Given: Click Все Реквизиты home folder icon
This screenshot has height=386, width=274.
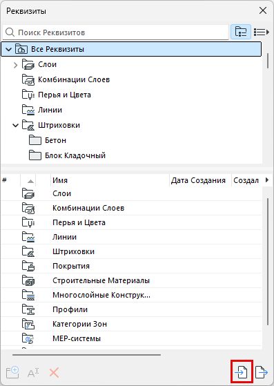Looking at the screenshot, I should point(21,49).
